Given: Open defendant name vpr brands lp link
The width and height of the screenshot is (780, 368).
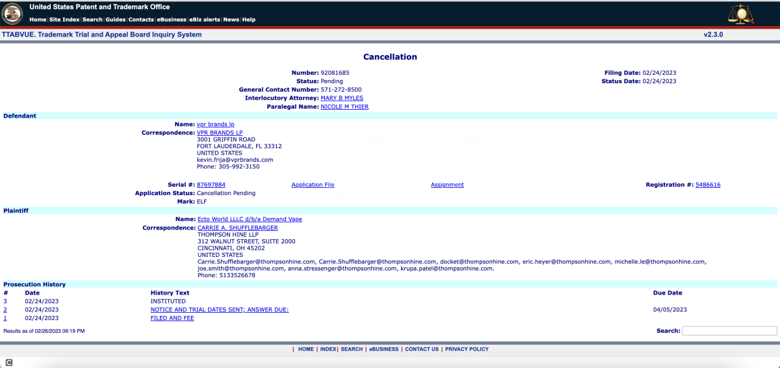Looking at the screenshot, I should click(215, 124).
